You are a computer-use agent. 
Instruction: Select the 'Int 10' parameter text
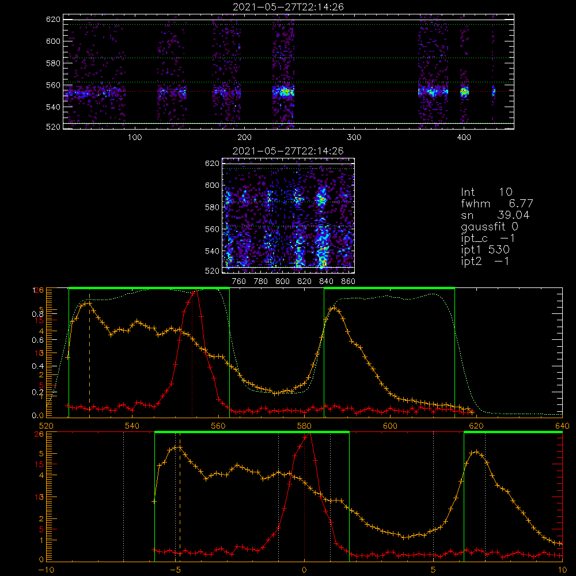click(486, 192)
